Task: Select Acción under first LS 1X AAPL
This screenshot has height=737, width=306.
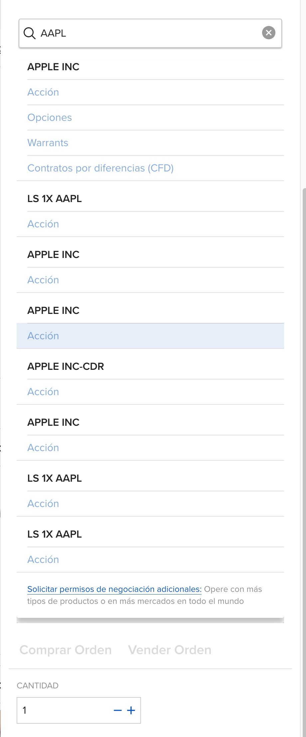Action: (x=43, y=224)
